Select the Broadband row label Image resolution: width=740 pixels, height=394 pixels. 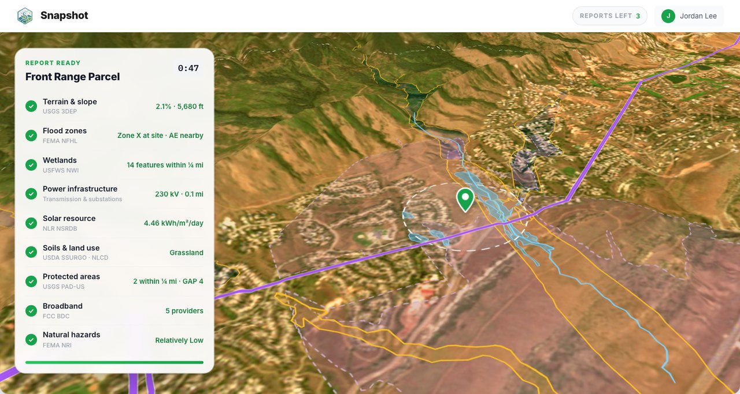pyautogui.click(x=62, y=306)
